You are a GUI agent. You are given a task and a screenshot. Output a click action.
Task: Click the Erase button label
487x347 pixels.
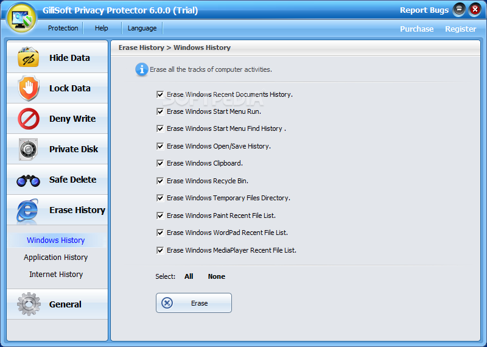[200, 303]
